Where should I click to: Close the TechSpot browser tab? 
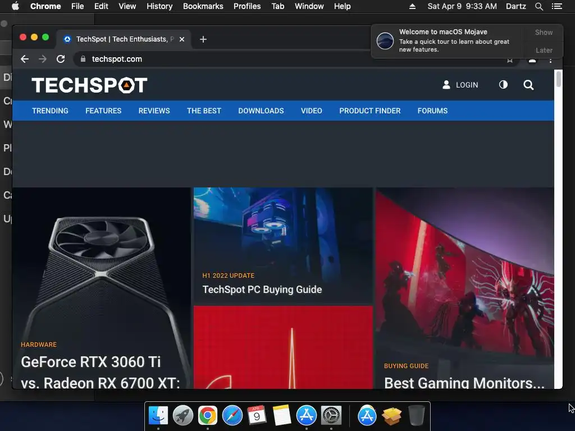coord(182,39)
